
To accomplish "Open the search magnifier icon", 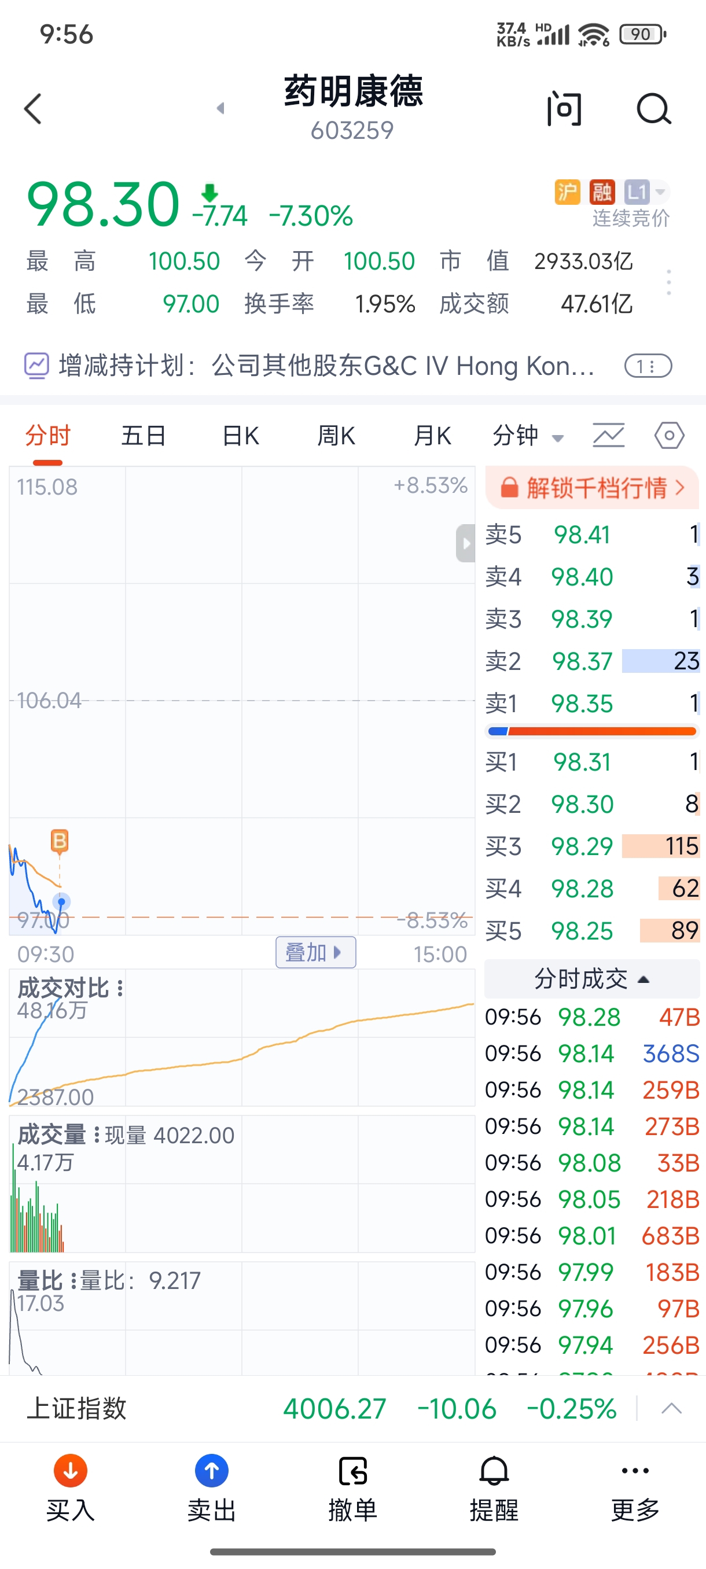I will (x=653, y=109).
